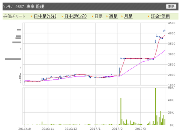Click the 2016/12 date label
Image resolution: width=180 pixels, height=135 pixels.
(x=71, y=129)
